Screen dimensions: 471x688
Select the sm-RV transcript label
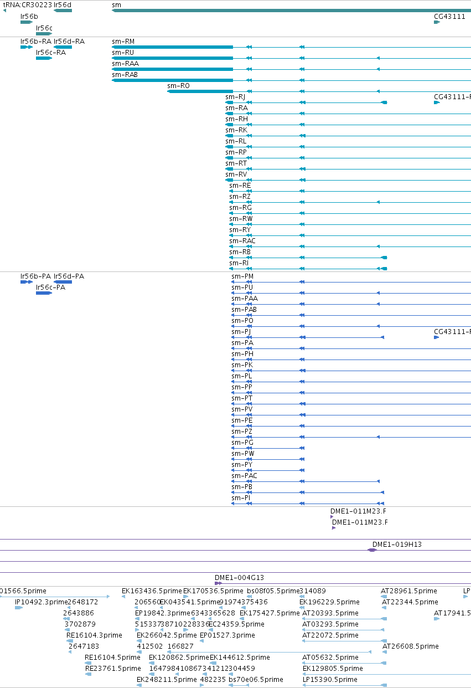[x=236, y=174]
